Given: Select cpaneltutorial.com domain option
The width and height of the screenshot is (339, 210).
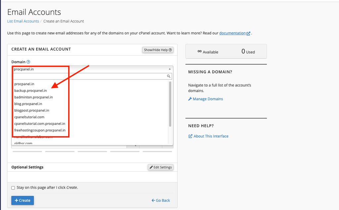Looking at the screenshot, I should (x=29, y=117).
